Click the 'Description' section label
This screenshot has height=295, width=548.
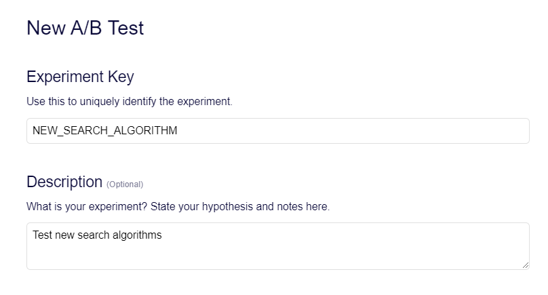click(64, 182)
